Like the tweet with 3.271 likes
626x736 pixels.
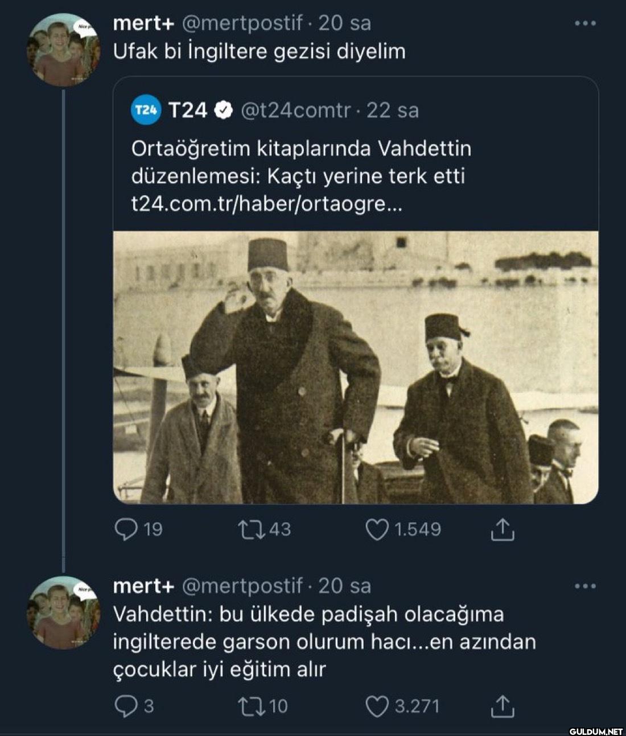click(376, 706)
